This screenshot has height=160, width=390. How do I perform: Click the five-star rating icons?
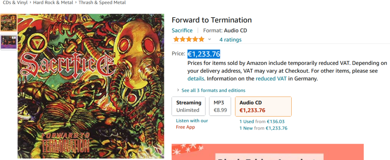pyautogui.click(x=188, y=39)
